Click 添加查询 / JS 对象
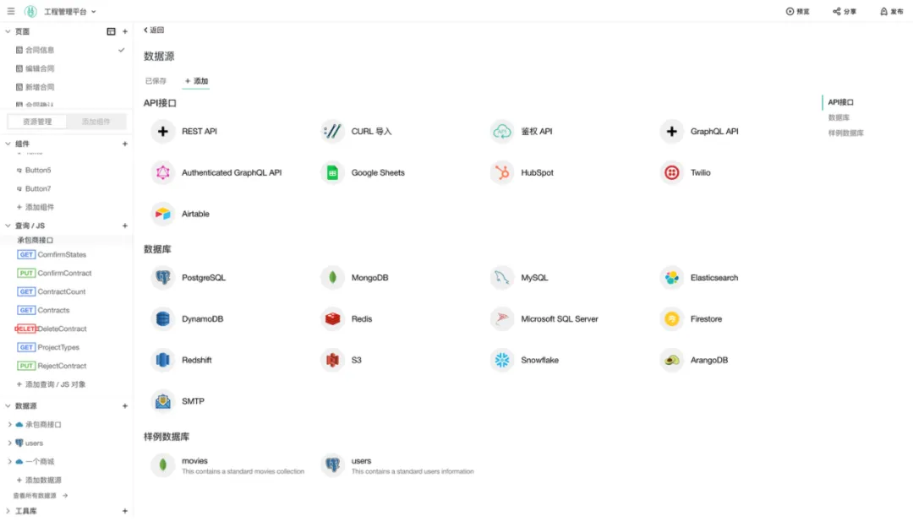This screenshot has height=522, width=913. click(51, 384)
